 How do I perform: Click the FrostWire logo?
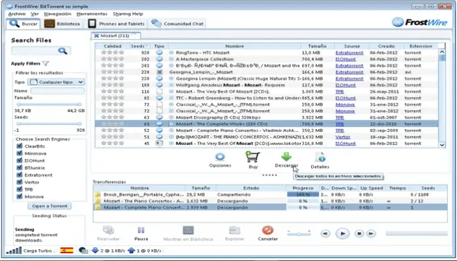(419, 22)
